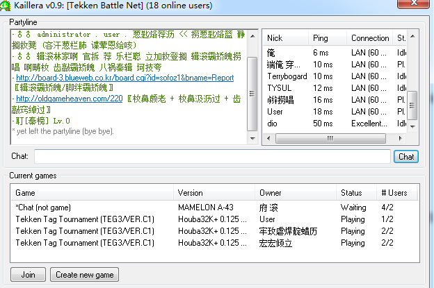Click the Chat send button
Screen dimensions: 434x288
click(405, 157)
